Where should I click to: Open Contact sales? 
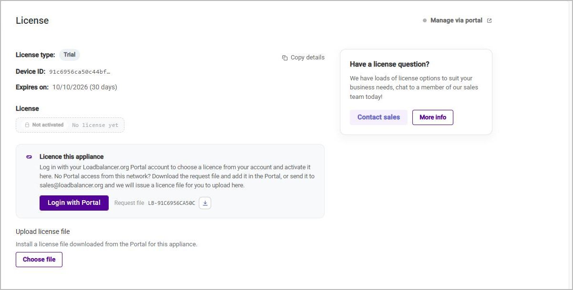pos(379,117)
